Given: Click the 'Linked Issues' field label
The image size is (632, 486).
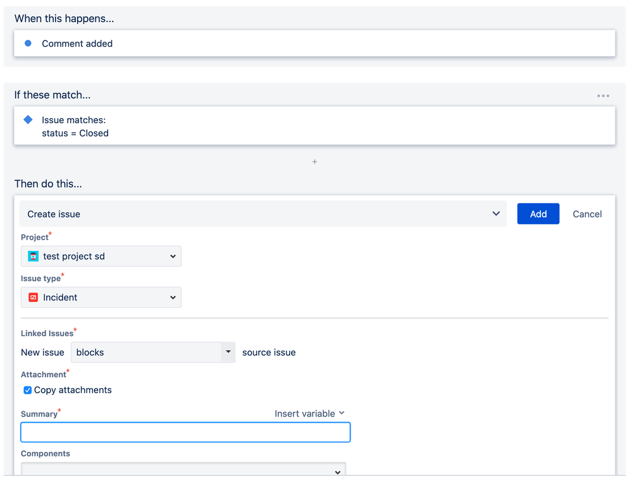Looking at the screenshot, I should coord(47,334).
